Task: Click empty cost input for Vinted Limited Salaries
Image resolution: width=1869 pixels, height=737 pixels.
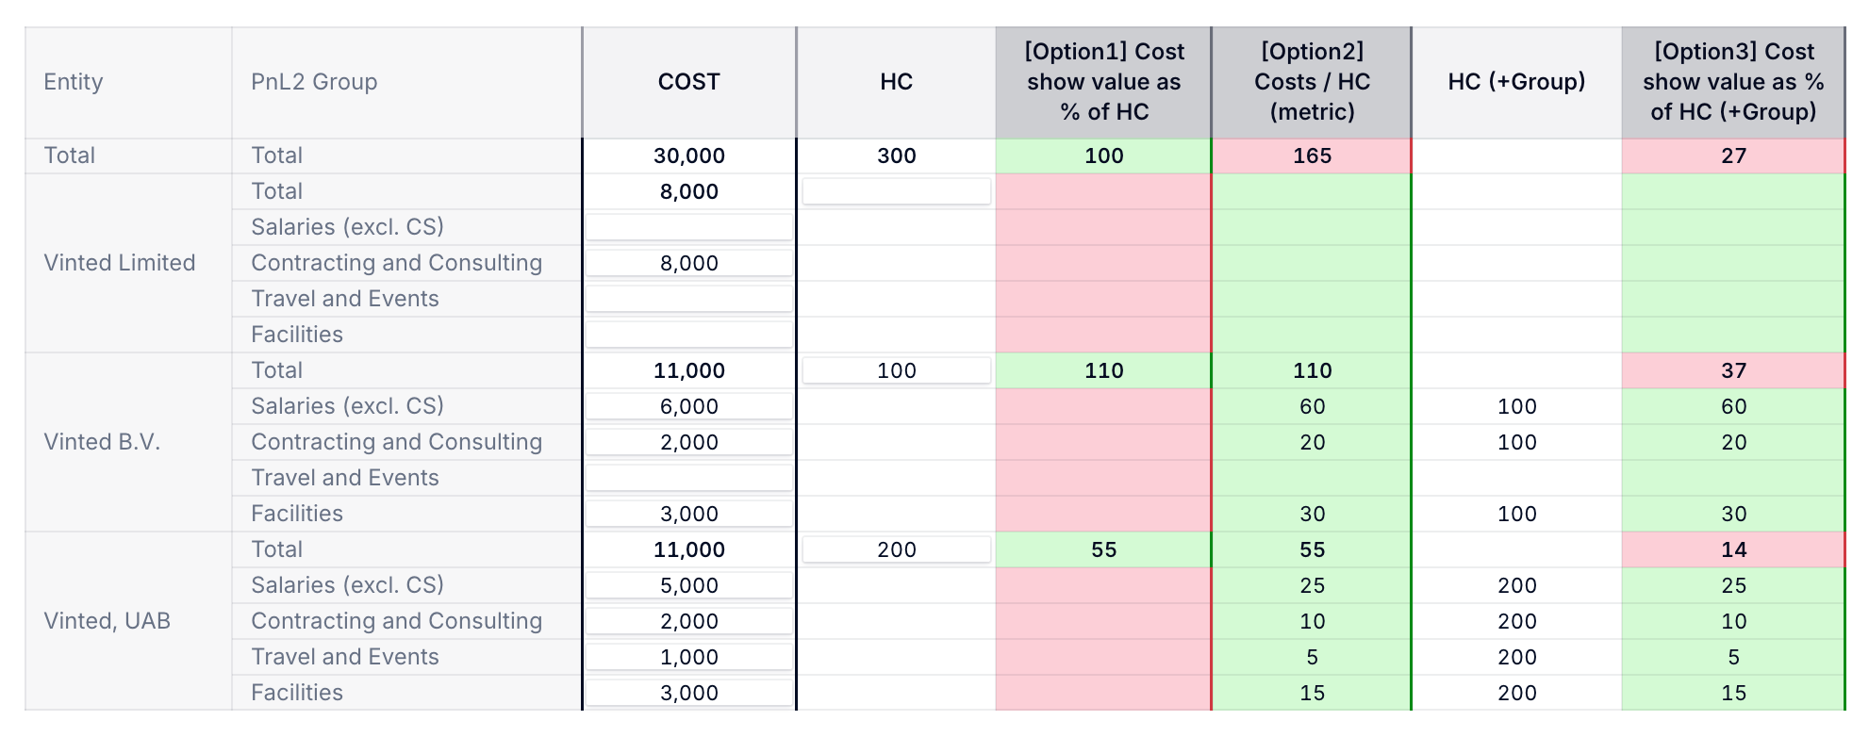Action: (689, 227)
